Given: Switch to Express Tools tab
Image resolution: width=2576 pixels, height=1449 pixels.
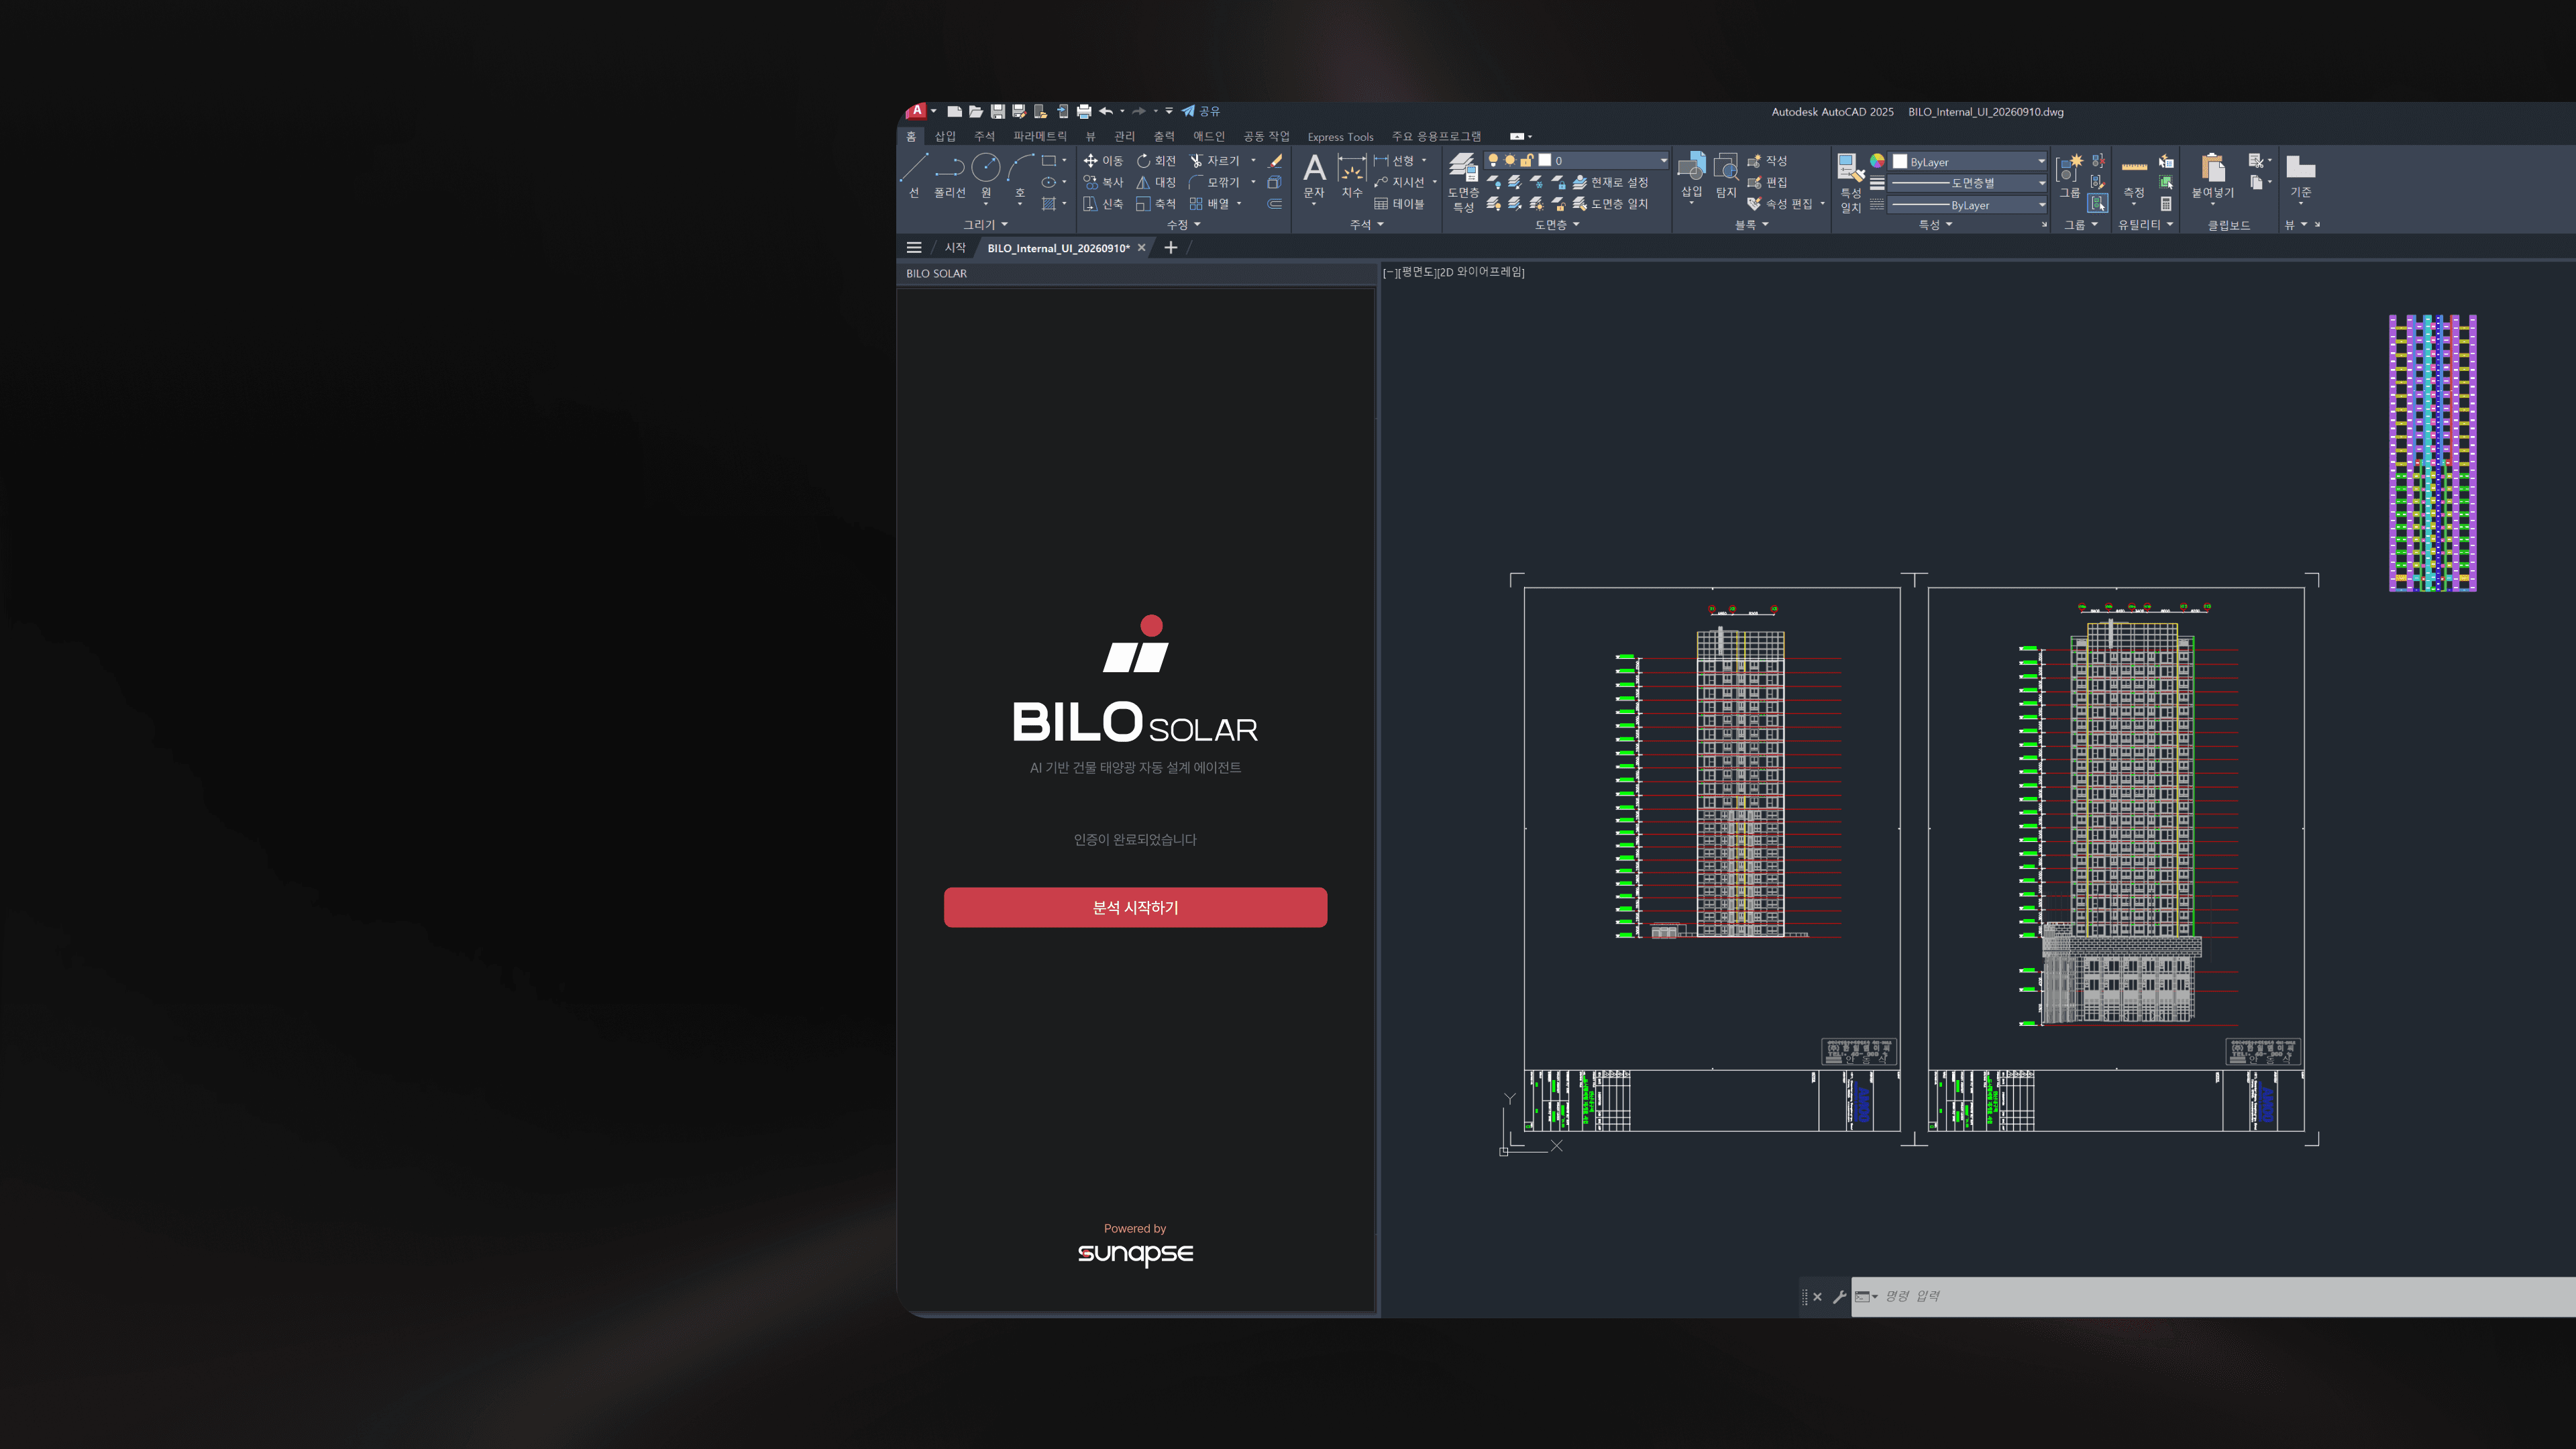Looking at the screenshot, I should (x=1340, y=137).
